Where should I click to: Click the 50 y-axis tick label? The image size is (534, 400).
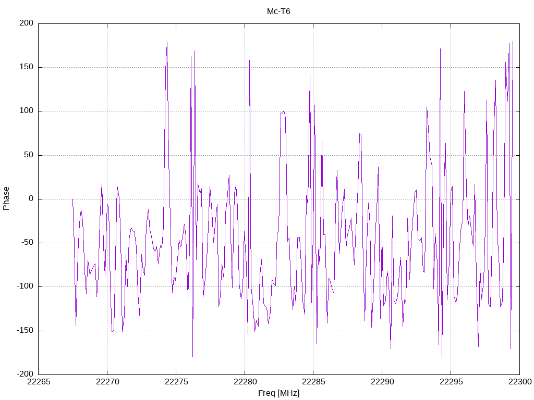[x=29, y=155]
